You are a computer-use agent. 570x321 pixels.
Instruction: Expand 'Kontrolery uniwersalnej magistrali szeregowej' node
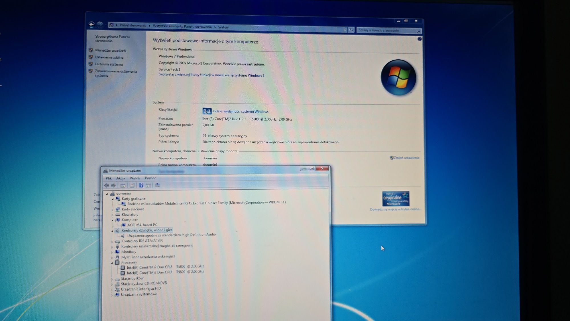click(x=112, y=247)
